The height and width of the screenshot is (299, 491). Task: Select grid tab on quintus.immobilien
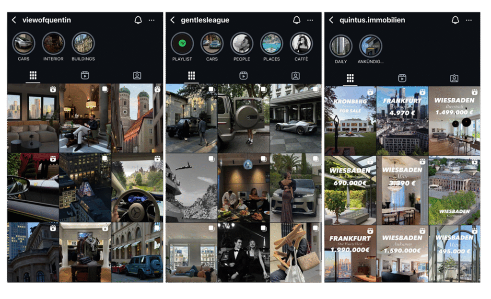[350, 78]
